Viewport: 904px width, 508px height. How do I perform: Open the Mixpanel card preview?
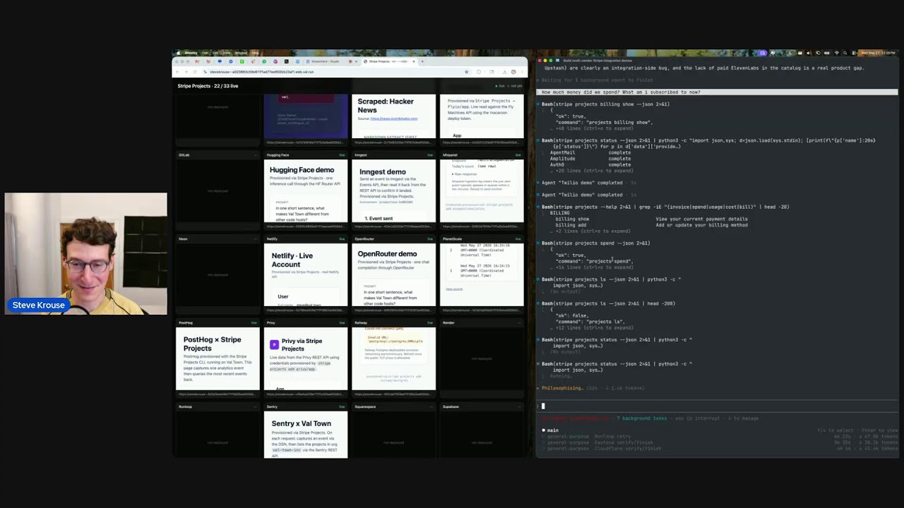point(482,190)
